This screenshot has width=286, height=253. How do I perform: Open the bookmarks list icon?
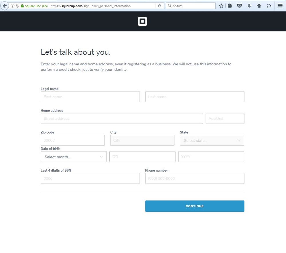230,6
